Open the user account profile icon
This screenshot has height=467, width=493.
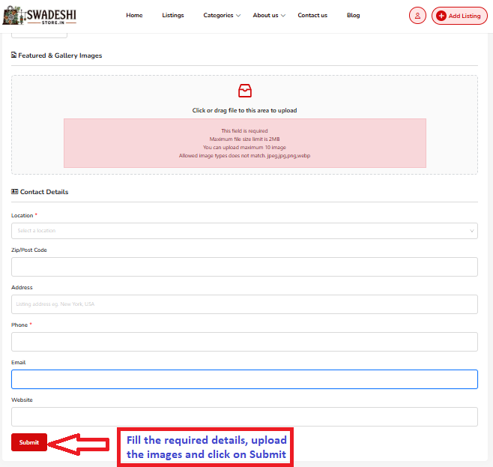click(417, 16)
